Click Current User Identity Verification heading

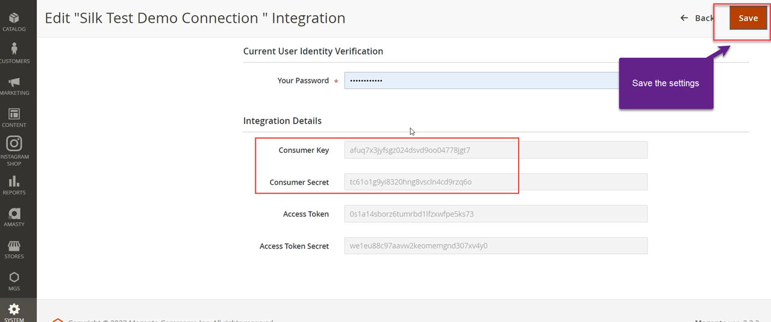[313, 51]
